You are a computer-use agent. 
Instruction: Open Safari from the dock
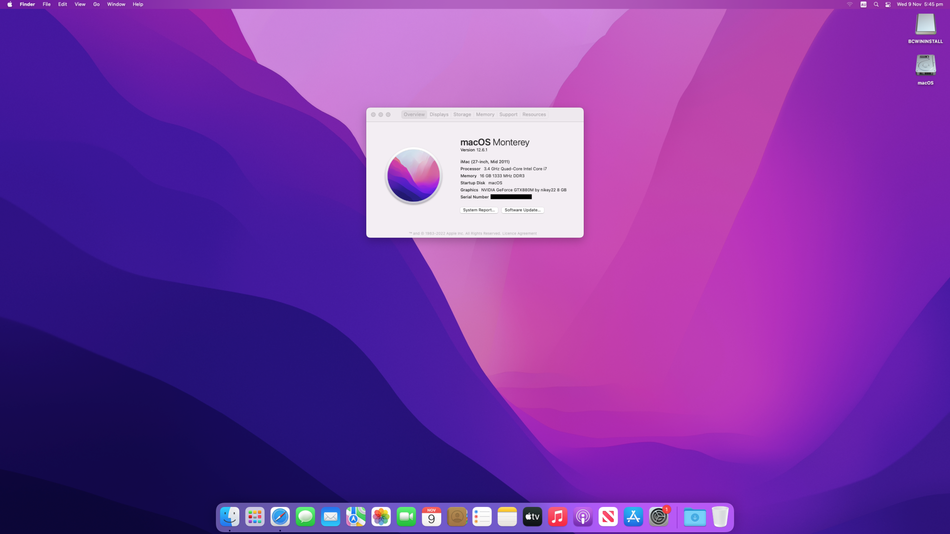[280, 517]
